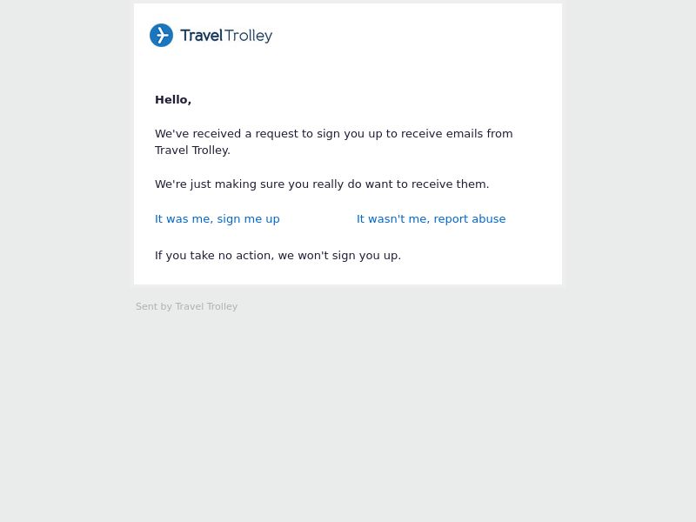Click the words "sign me up" in the blue link

(x=248, y=219)
